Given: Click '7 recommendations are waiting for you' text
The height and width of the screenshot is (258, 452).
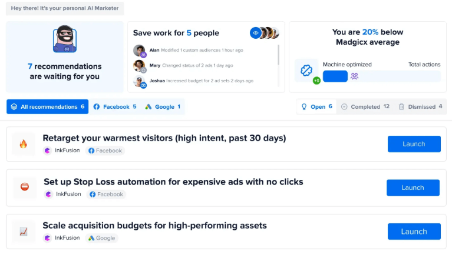Looking at the screenshot, I should coord(65,71).
